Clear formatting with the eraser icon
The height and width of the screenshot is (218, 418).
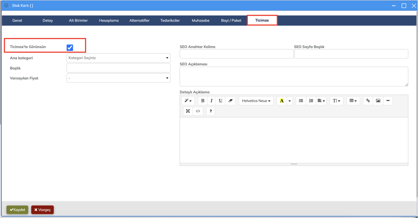[230, 101]
